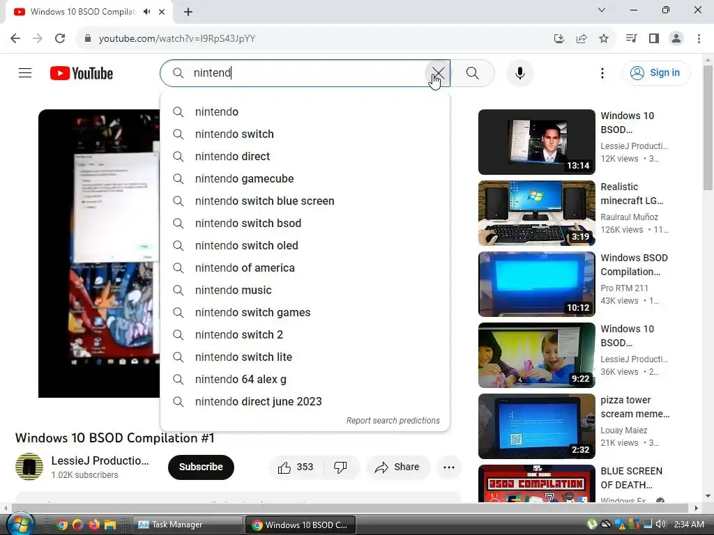The image size is (714, 535).
Task: Go forward in Chrome
Action: click(x=38, y=38)
